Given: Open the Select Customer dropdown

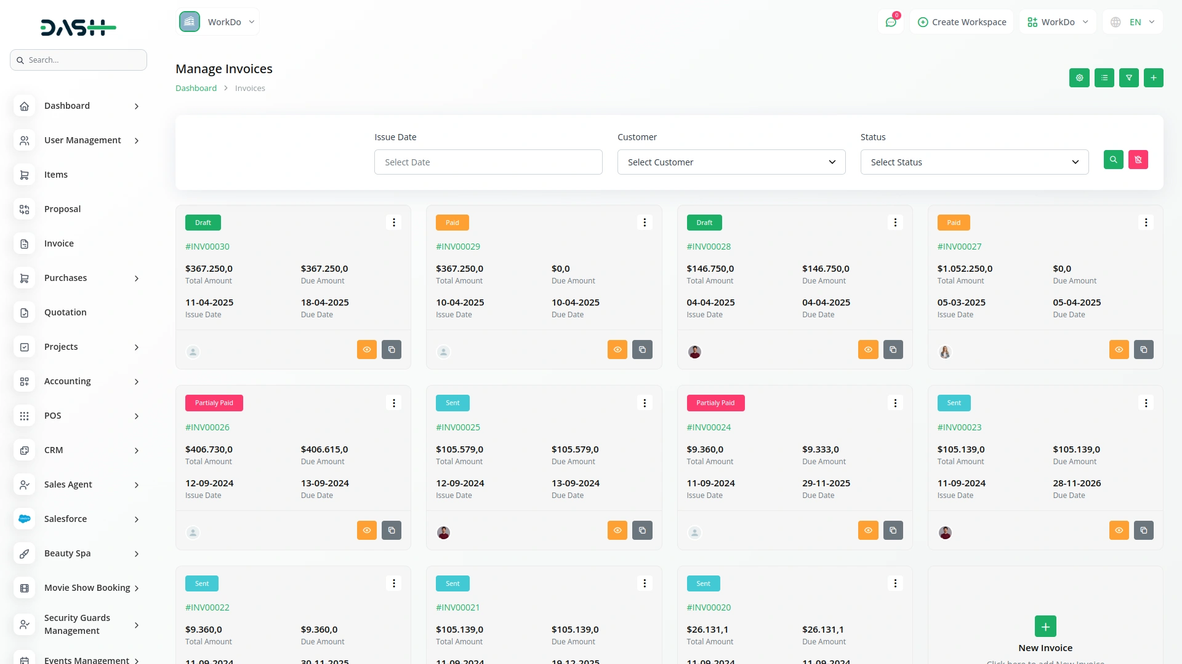Looking at the screenshot, I should (731, 162).
